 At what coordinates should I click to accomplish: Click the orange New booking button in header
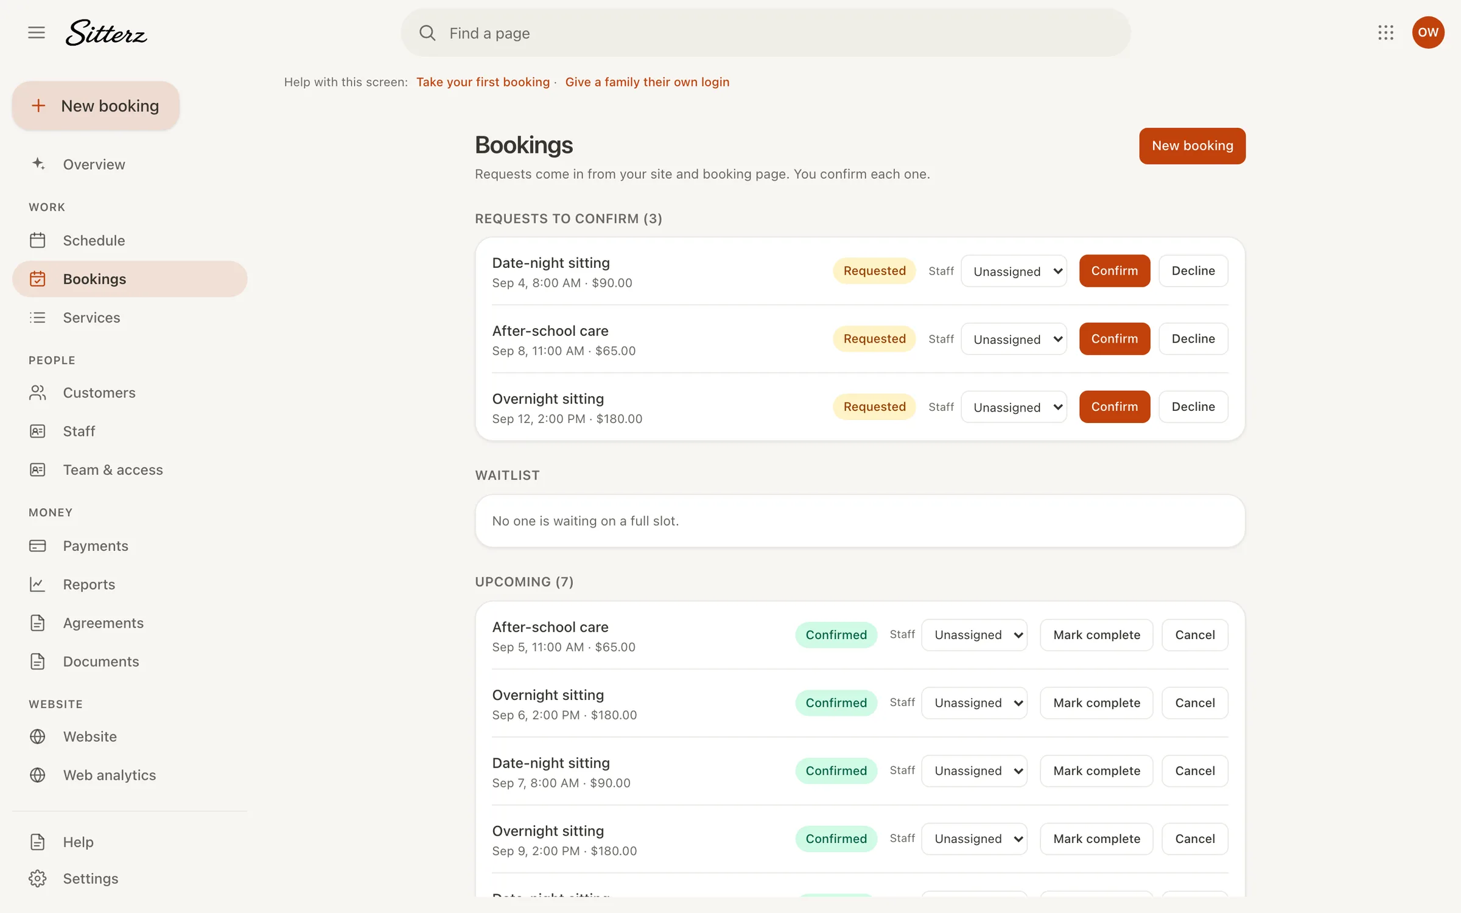(x=1192, y=146)
